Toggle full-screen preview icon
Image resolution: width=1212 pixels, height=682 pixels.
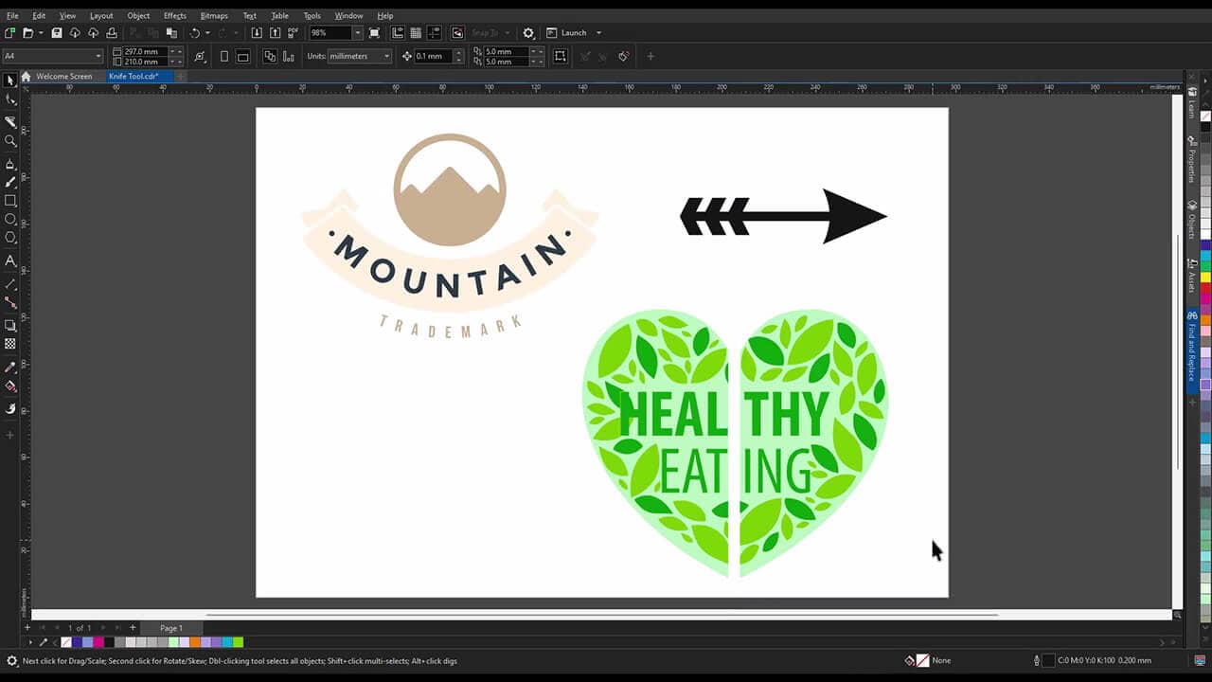coord(375,32)
